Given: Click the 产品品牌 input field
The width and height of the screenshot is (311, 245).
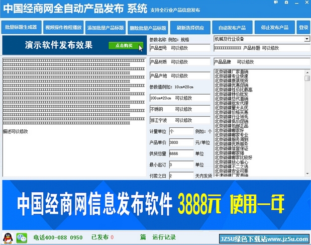Looking at the screenshot, I should (x=262, y=62).
